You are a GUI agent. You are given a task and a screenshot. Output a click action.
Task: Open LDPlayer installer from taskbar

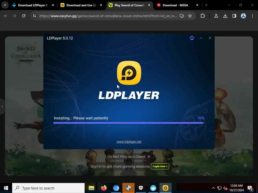[166, 188]
